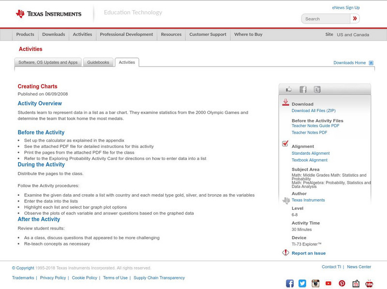
Task: Click the Copyright footer link
Action: click(x=23, y=268)
